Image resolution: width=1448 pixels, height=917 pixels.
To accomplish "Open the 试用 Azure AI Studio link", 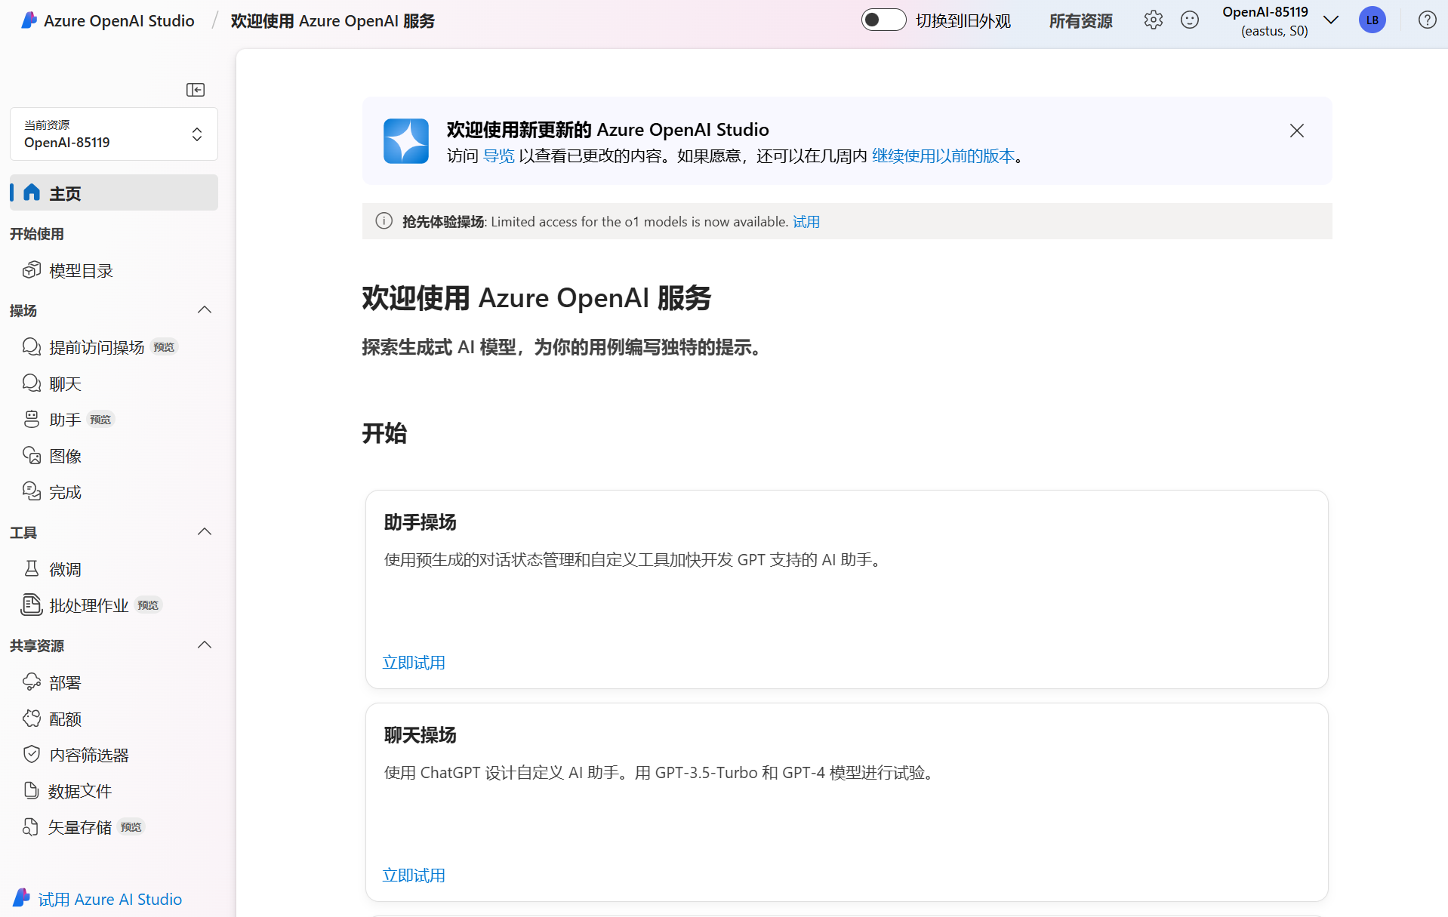I will tap(110, 899).
